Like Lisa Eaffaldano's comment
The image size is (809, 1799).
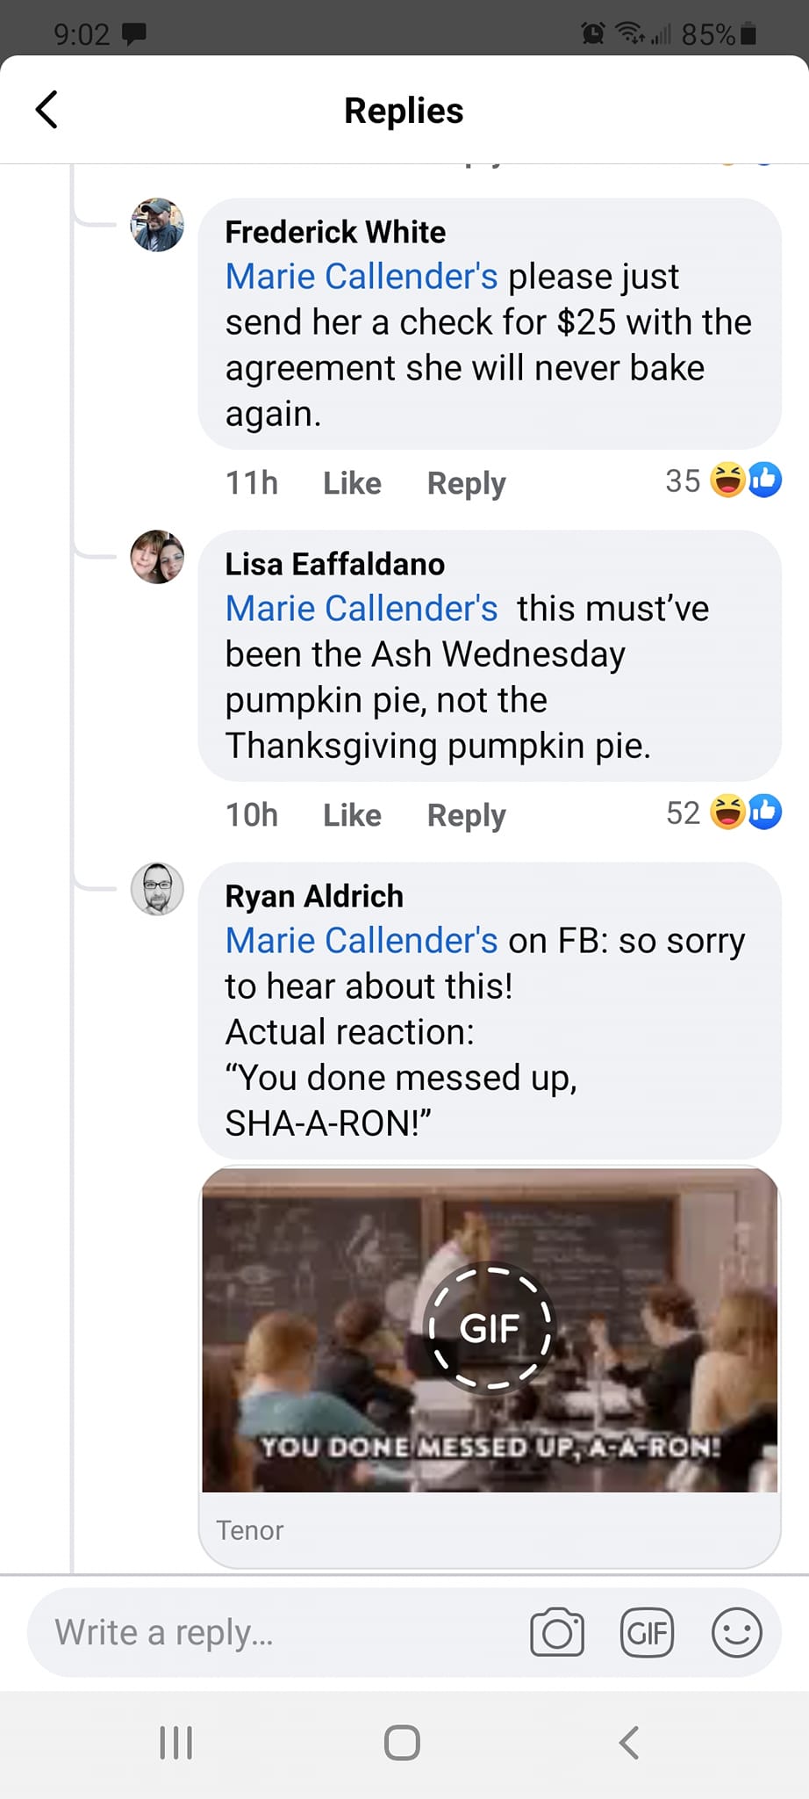pos(352,815)
